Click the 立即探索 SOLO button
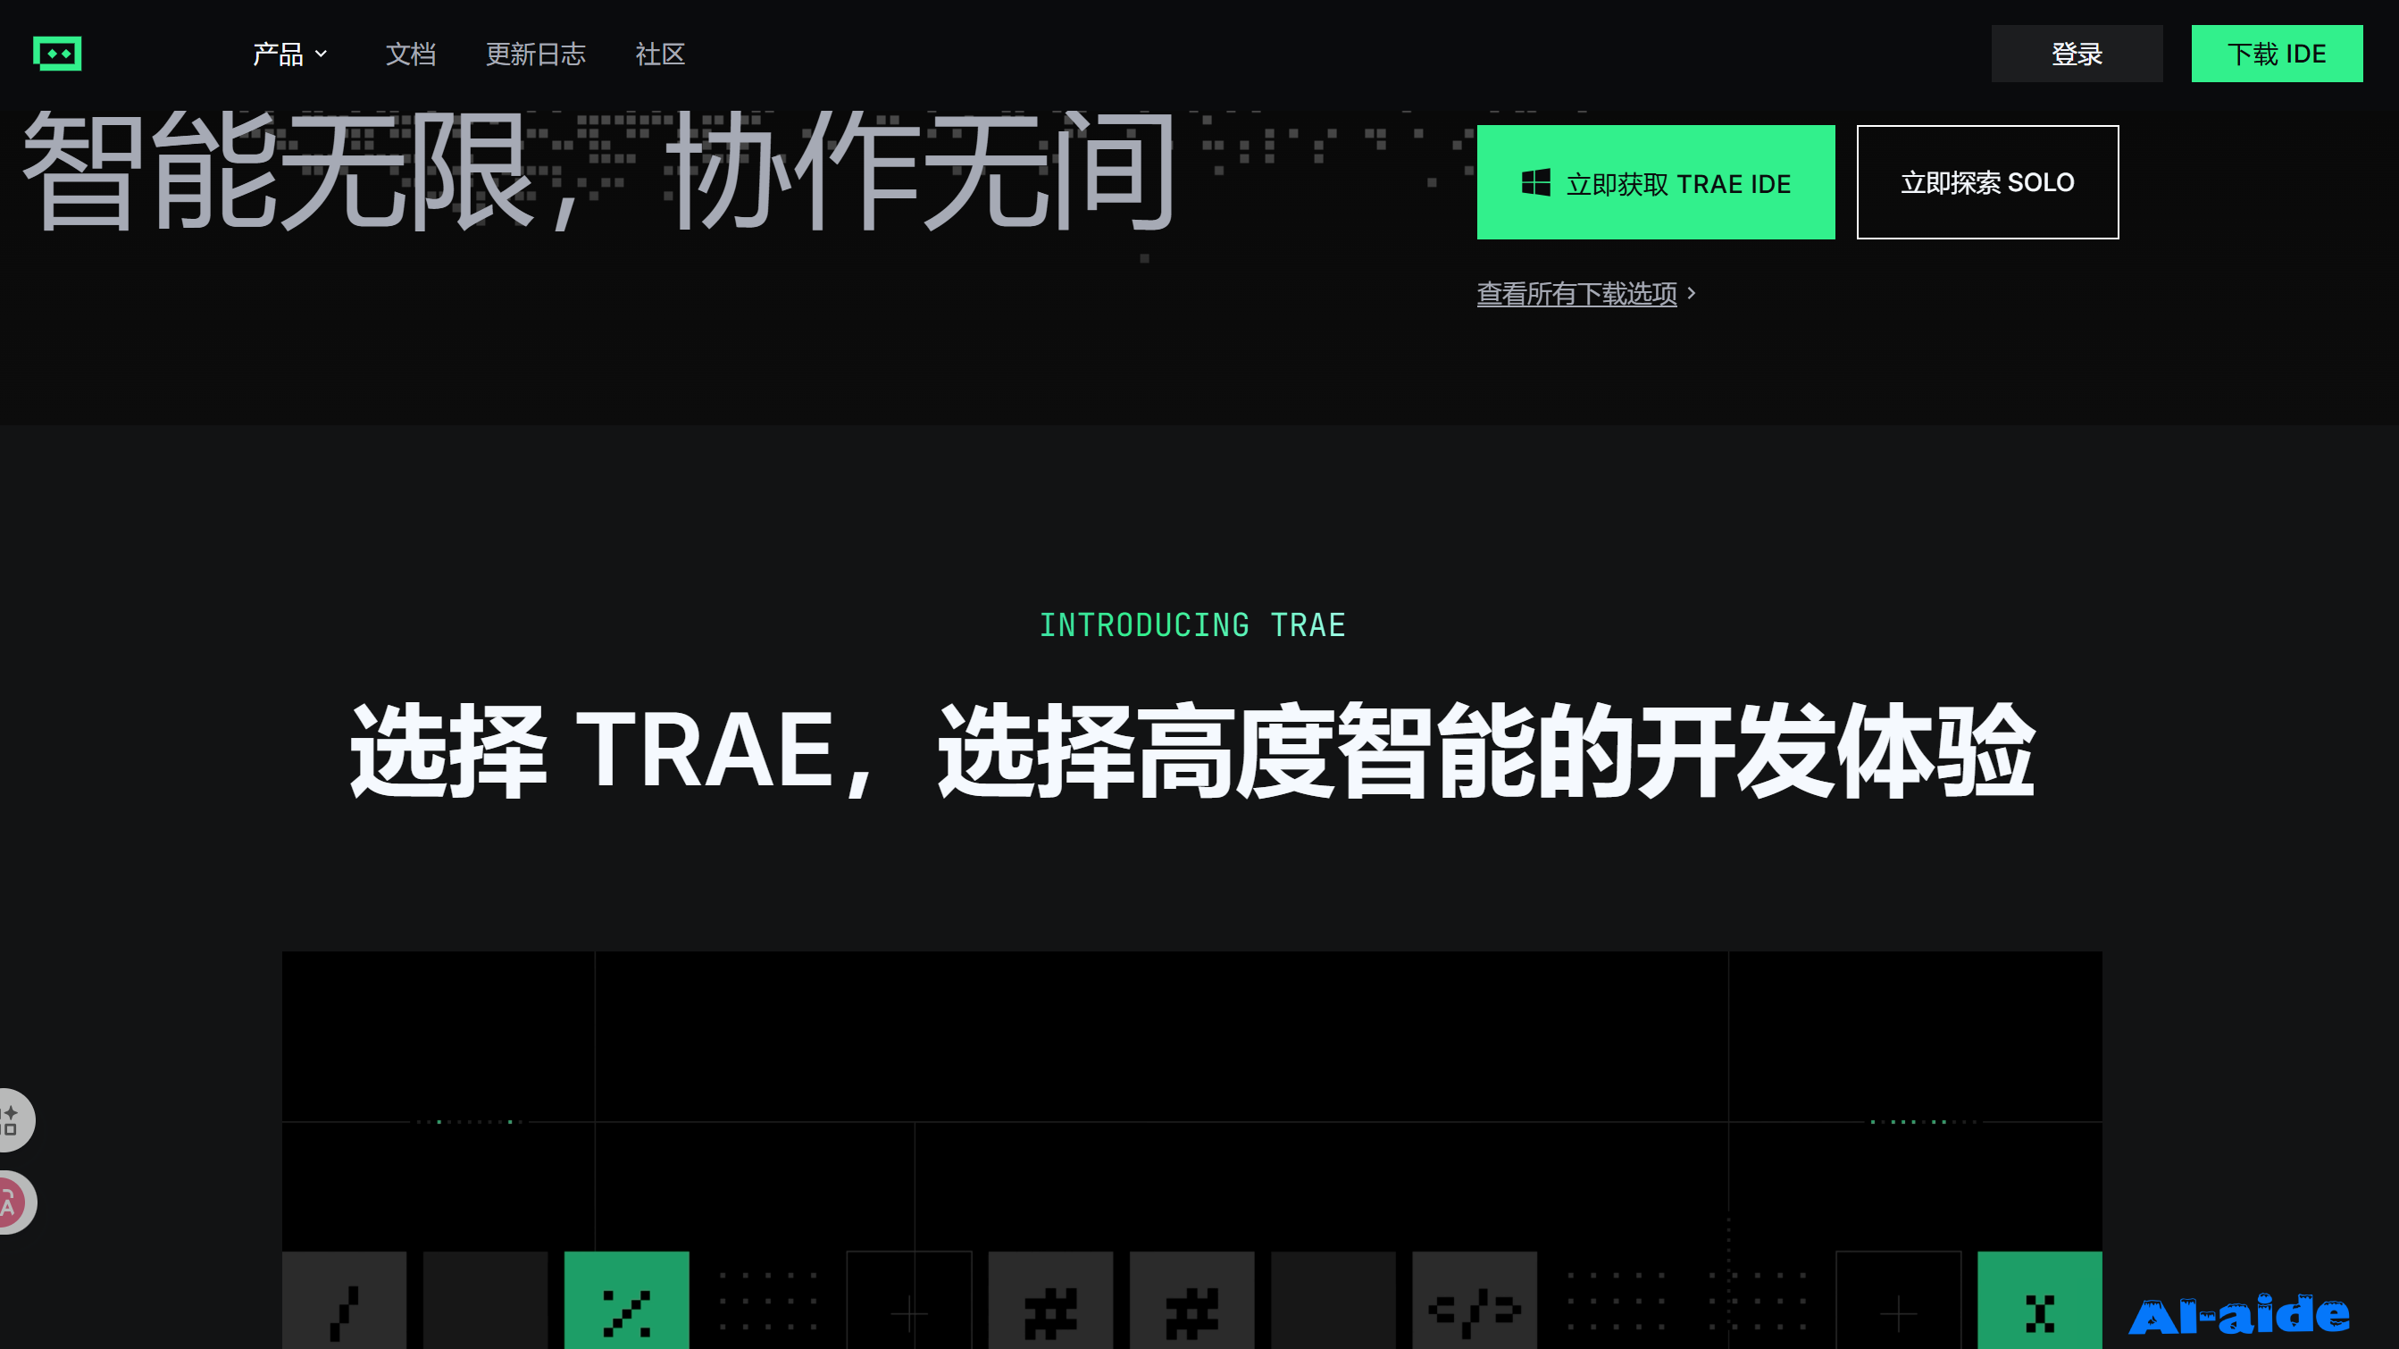2399x1349 pixels. pyautogui.click(x=1986, y=182)
